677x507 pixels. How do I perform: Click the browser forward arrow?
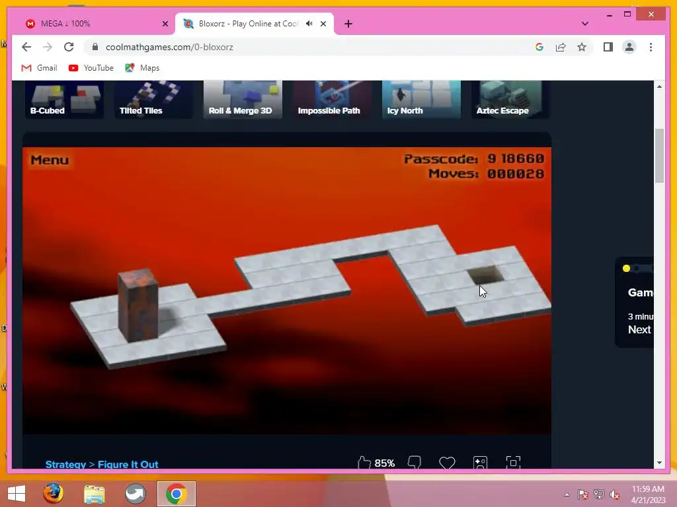click(48, 47)
